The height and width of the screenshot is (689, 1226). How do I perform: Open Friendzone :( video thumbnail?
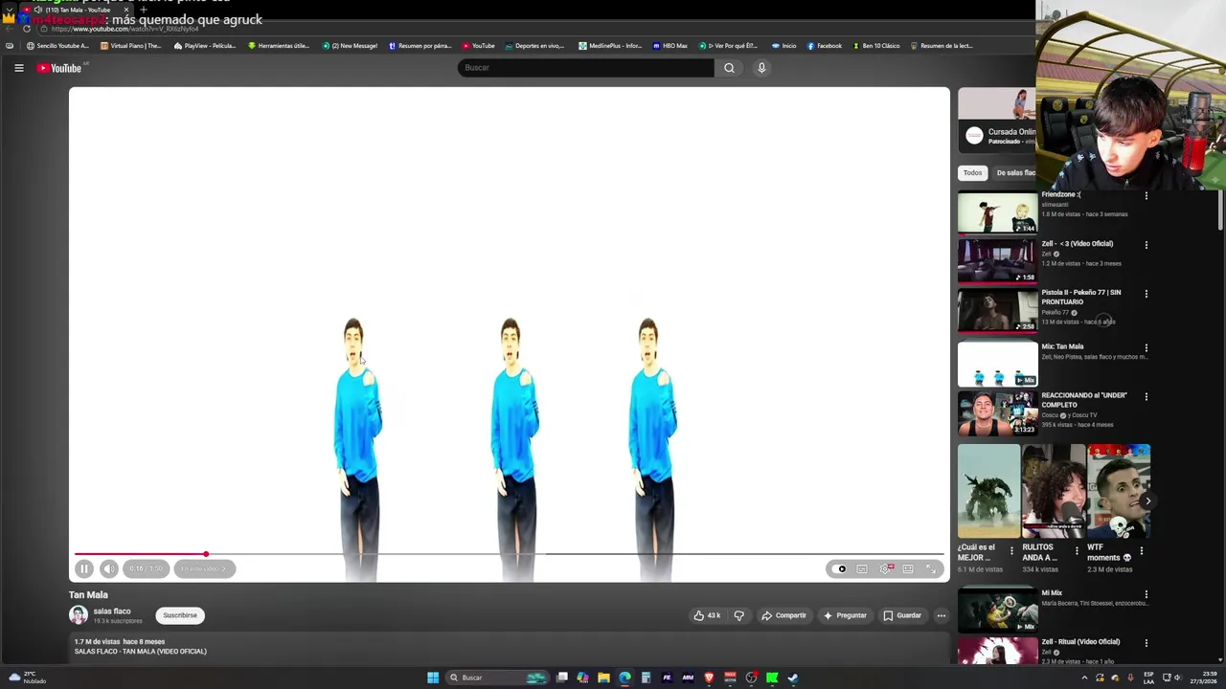pyautogui.click(x=997, y=212)
